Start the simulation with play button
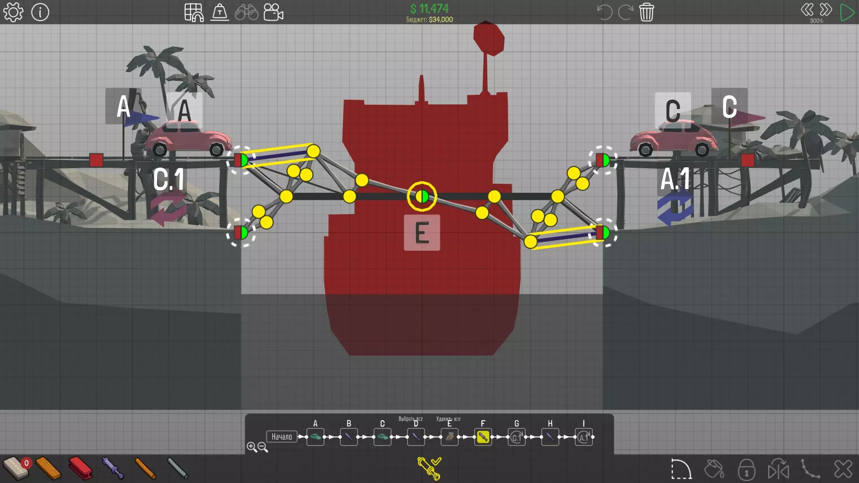This screenshot has width=859, height=483. (846, 12)
